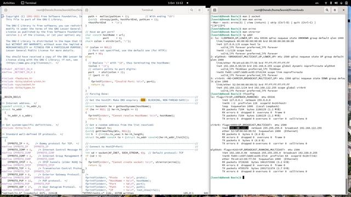Image resolution: width=351 pixels, height=197 pixels.
Task: Open a new tab in the Downloads terminal window
Action: coord(214,10)
